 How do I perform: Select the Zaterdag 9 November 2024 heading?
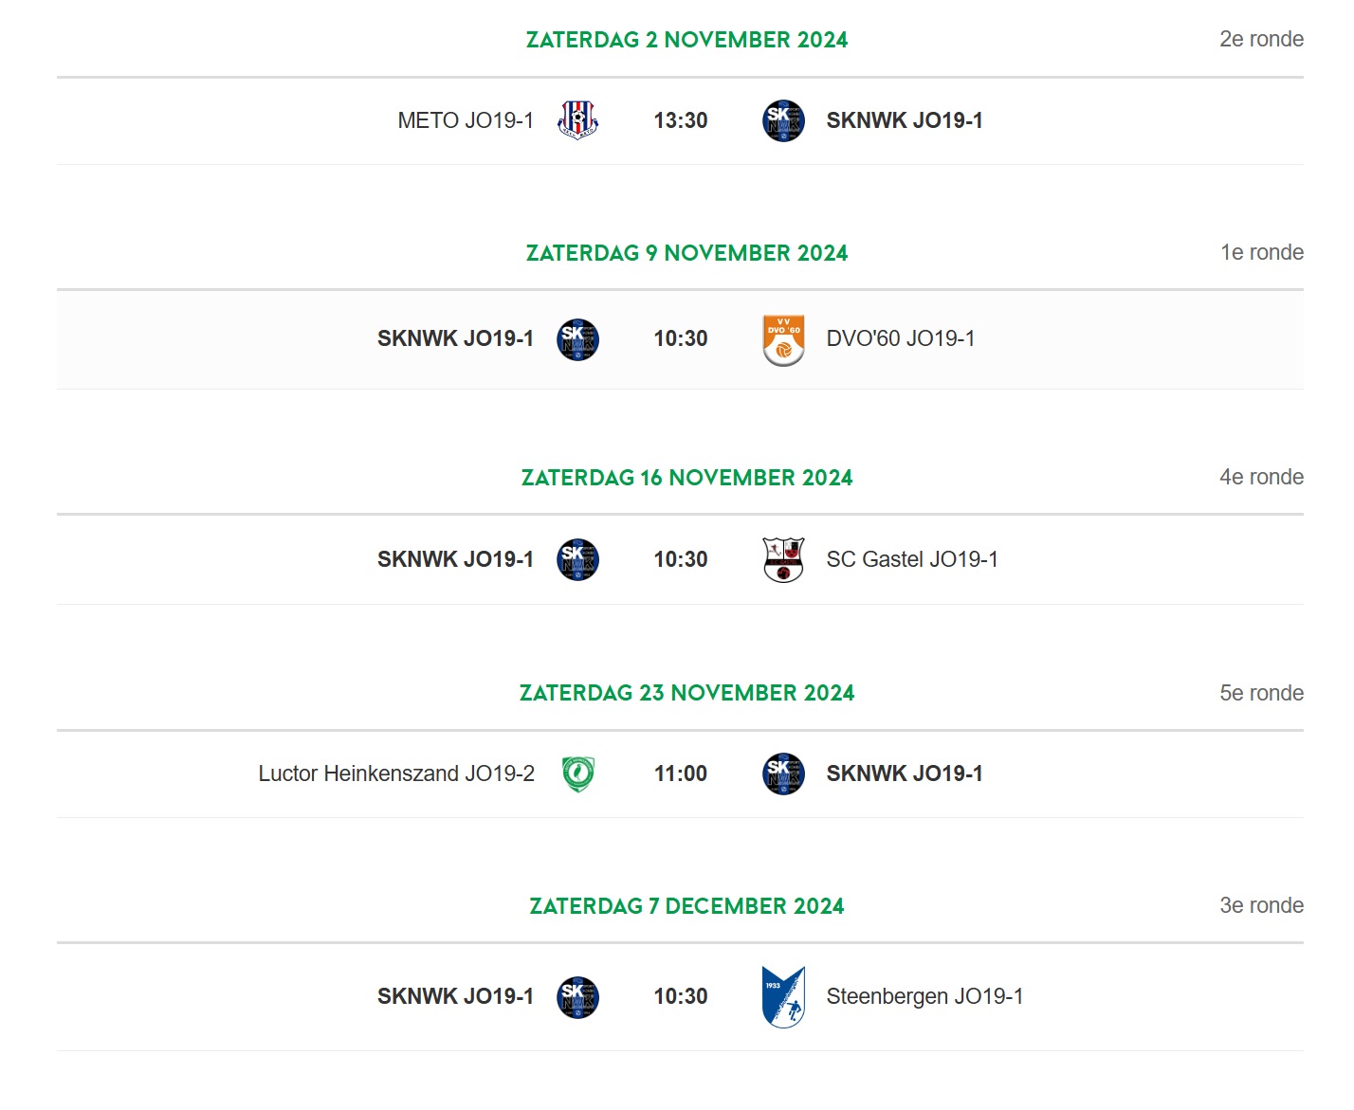click(x=686, y=253)
